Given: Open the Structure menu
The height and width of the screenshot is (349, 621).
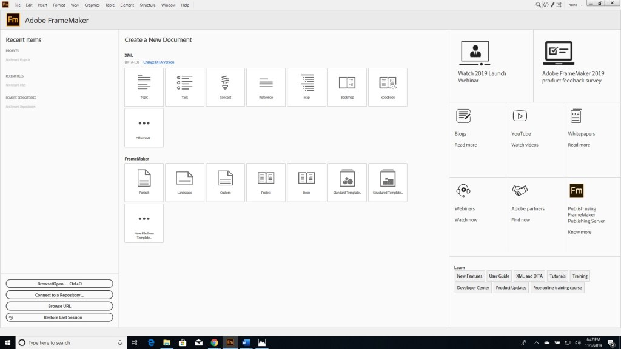Looking at the screenshot, I should [147, 5].
